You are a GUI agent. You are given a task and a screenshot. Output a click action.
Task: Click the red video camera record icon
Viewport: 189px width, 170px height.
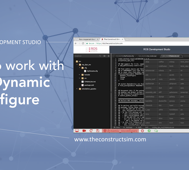coord(84,131)
